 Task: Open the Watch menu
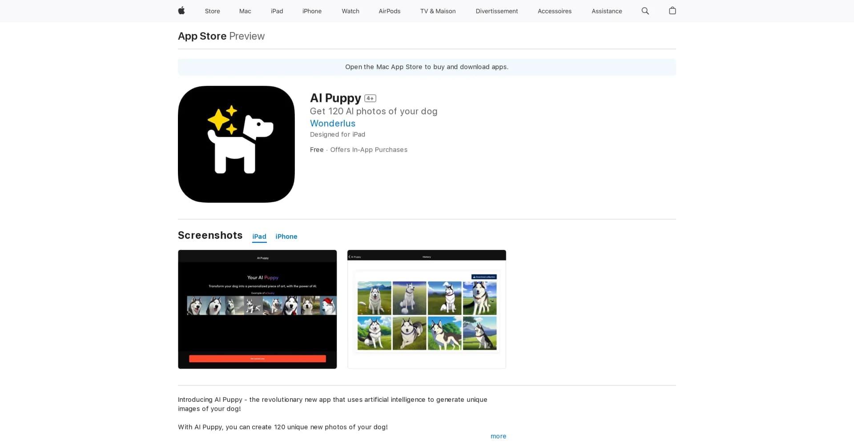coord(350,11)
